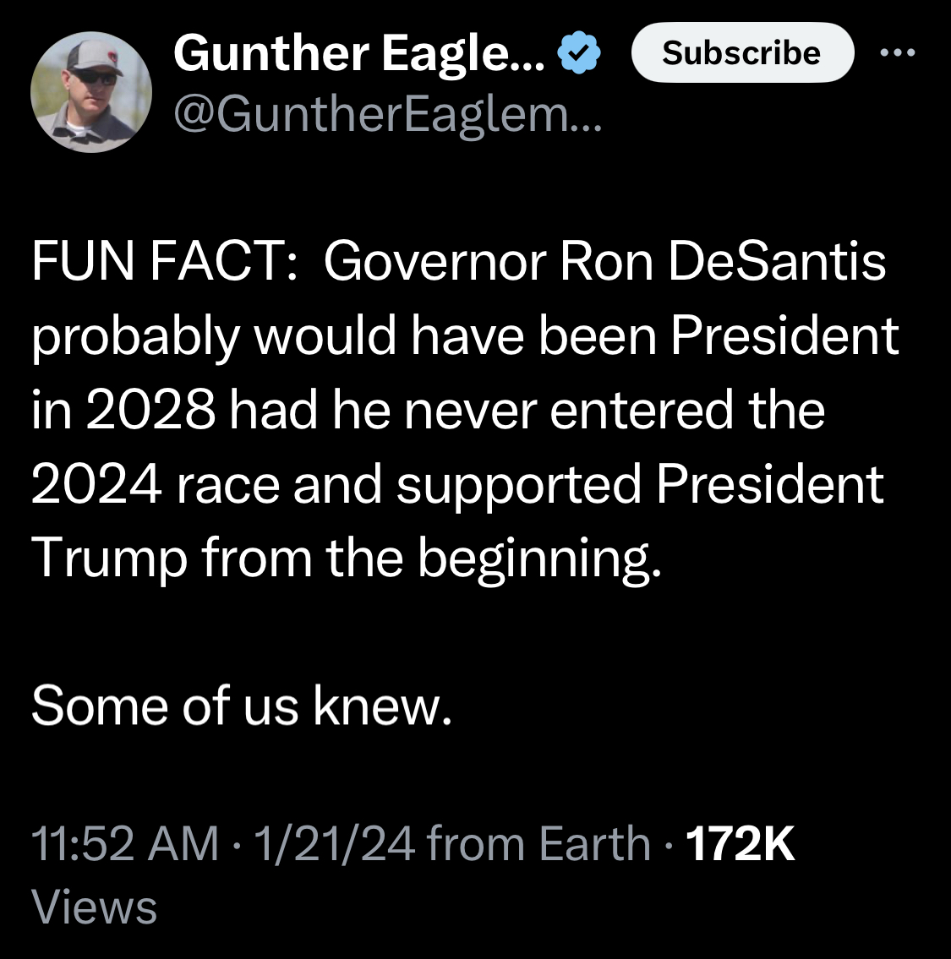Image resolution: width=951 pixels, height=959 pixels.
Task: Click 'Governor Ron DeSantis' in the post
Action: pos(604,262)
